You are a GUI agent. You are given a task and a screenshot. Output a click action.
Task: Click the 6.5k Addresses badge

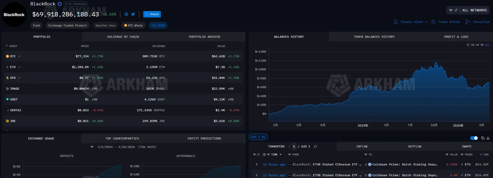pyautogui.click(x=76, y=4)
